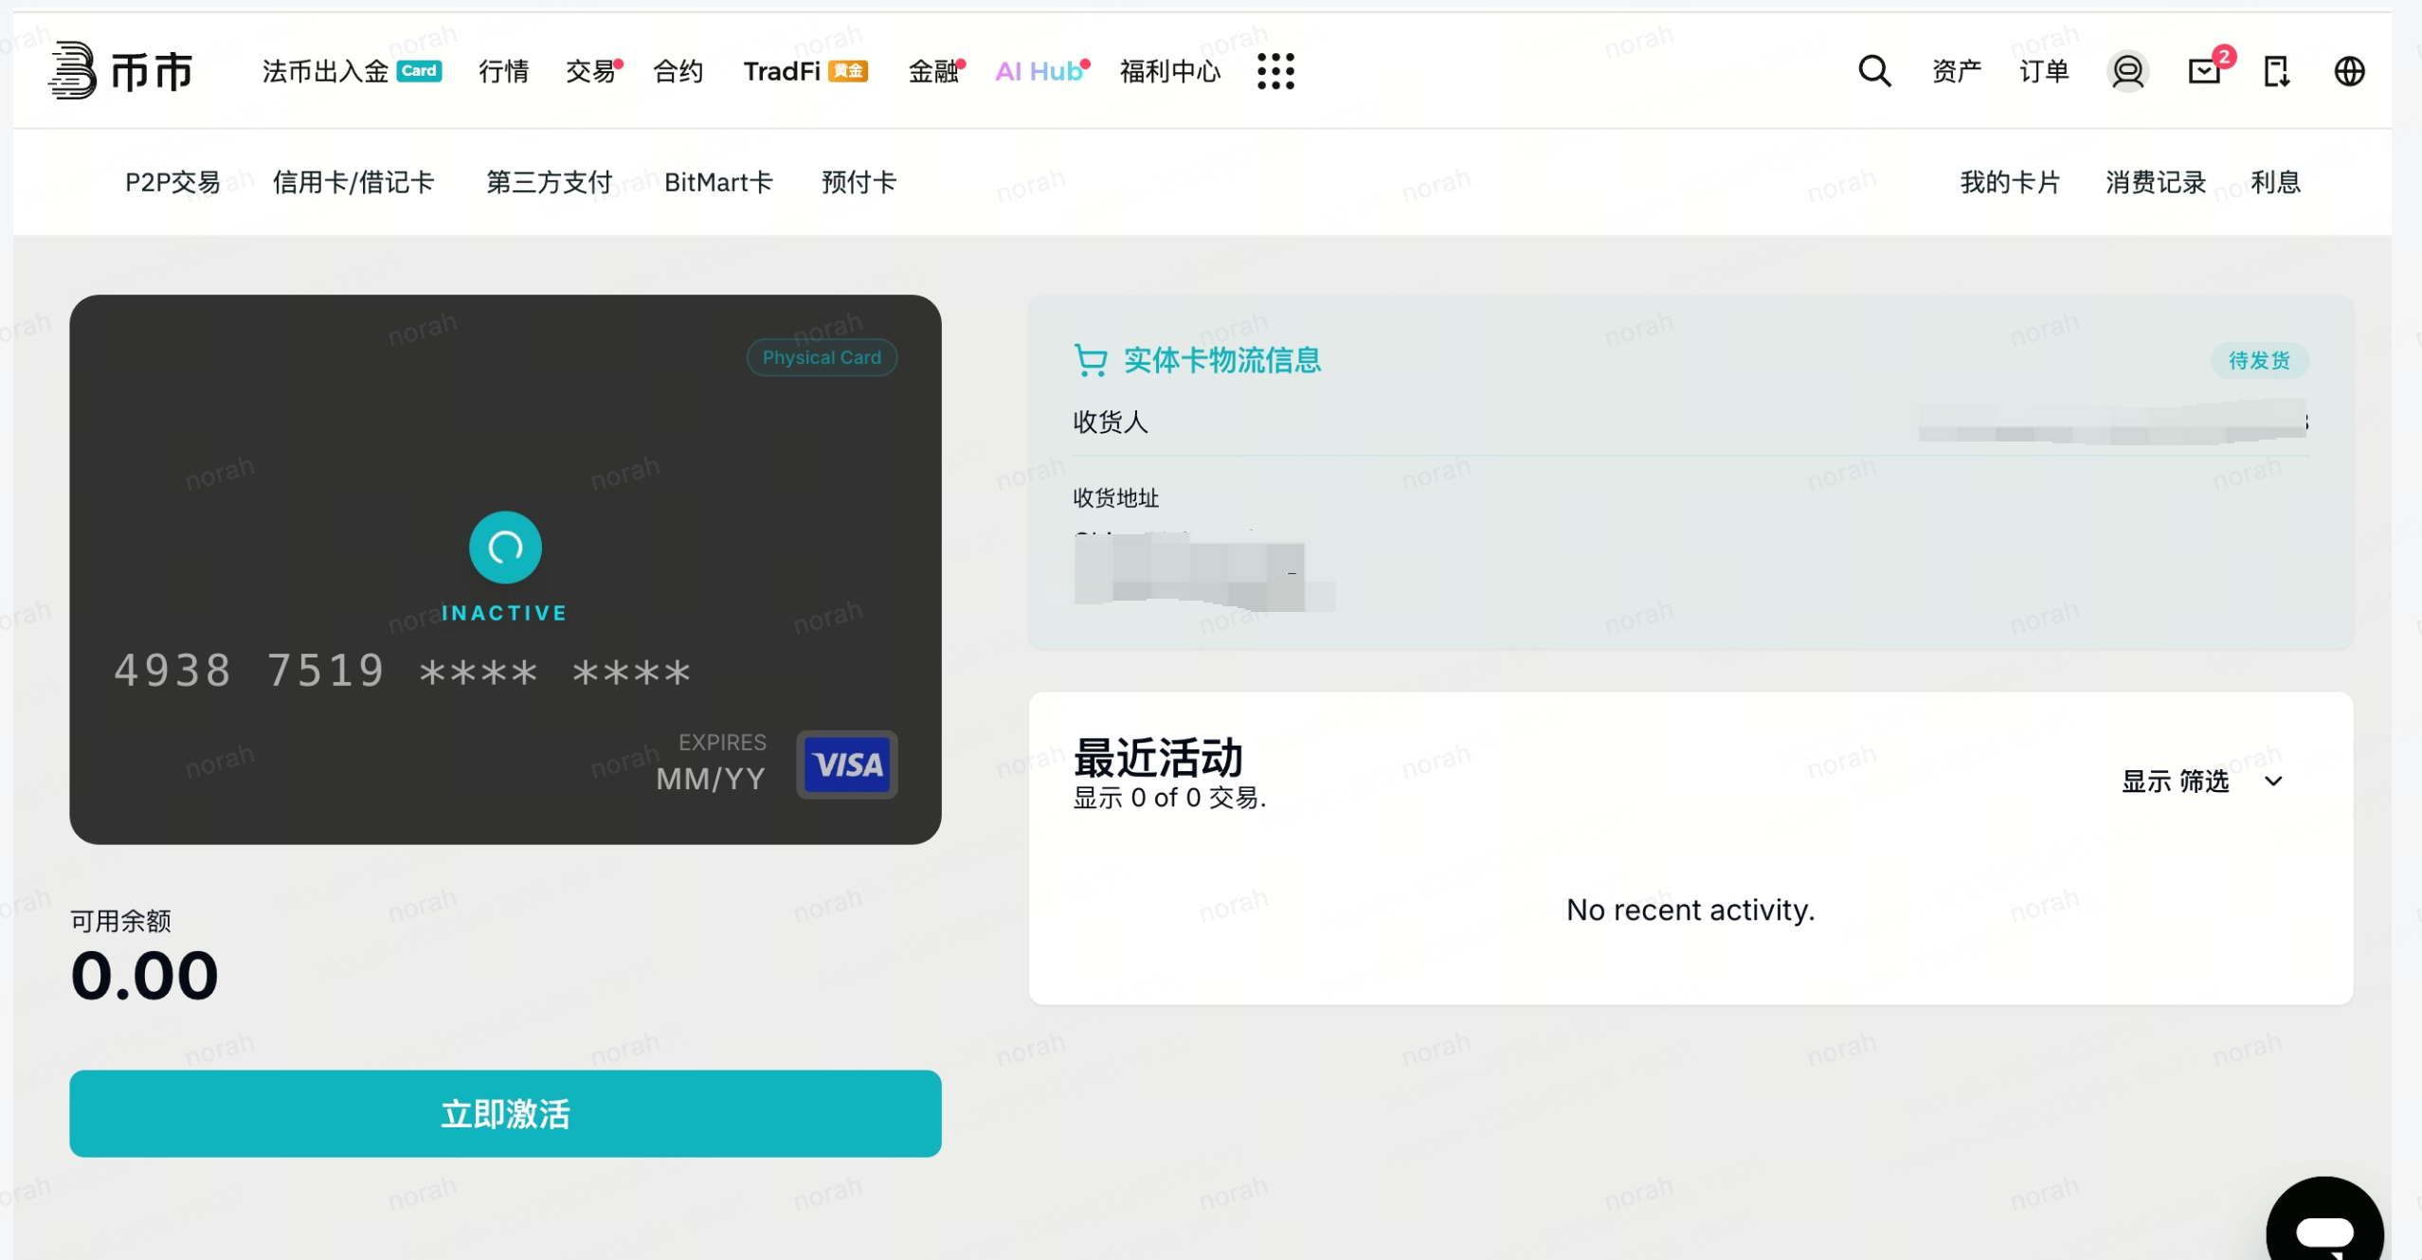
Task: Click the 待发货 status badge
Action: click(2258, 360)
